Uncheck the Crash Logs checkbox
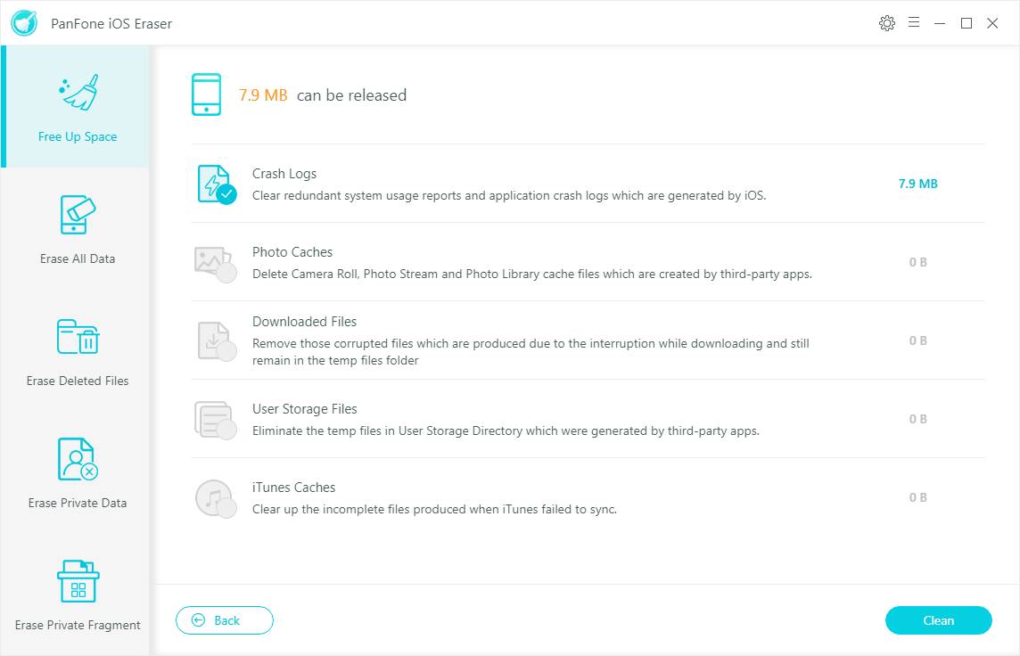This screenshot has width=1020, height=656. coord(226,194)
